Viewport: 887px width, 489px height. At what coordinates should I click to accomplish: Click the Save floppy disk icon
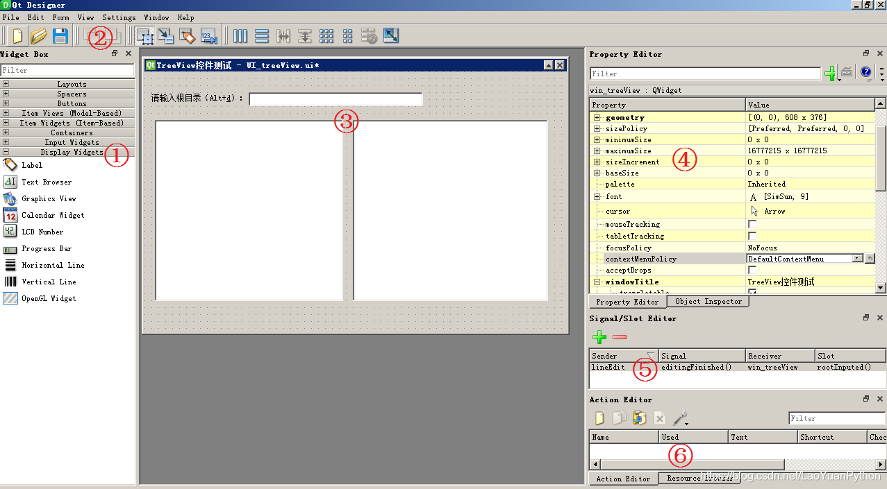pos(60,35)
